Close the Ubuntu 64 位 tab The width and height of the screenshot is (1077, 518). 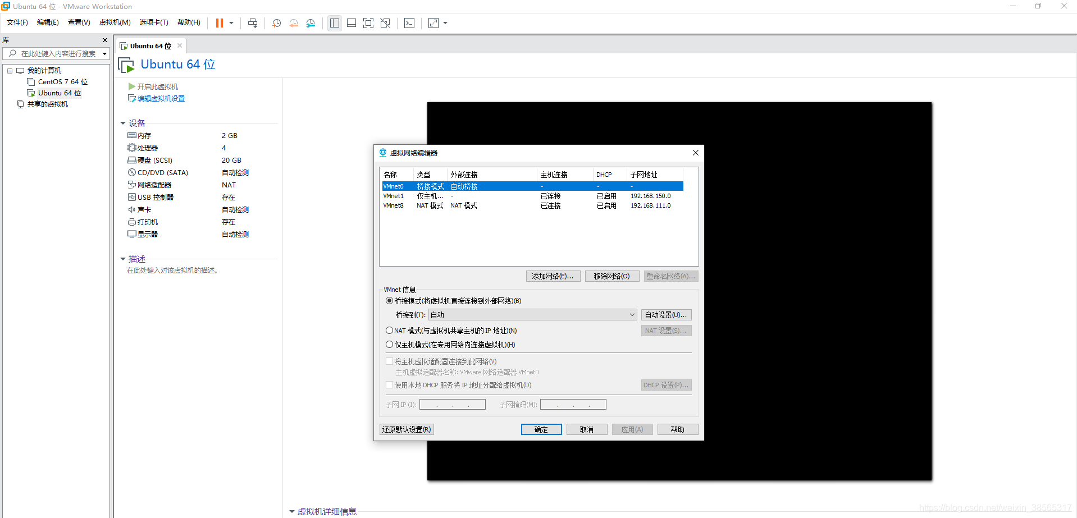point(180,45)
